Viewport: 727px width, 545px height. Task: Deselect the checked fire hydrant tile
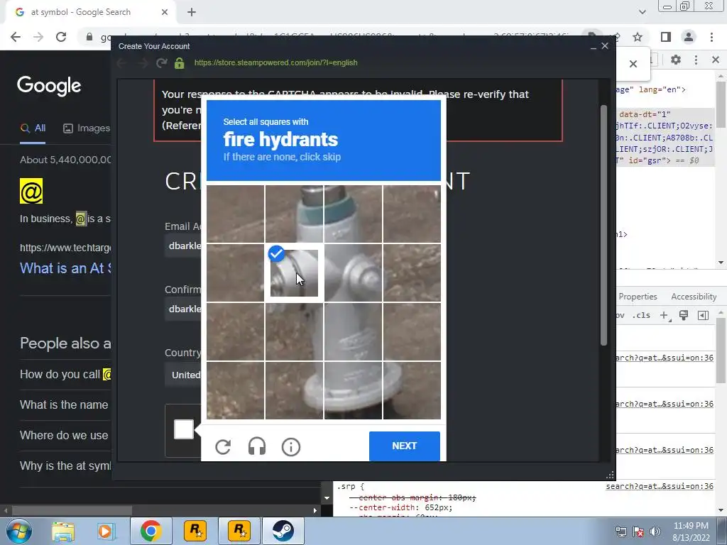294,273
